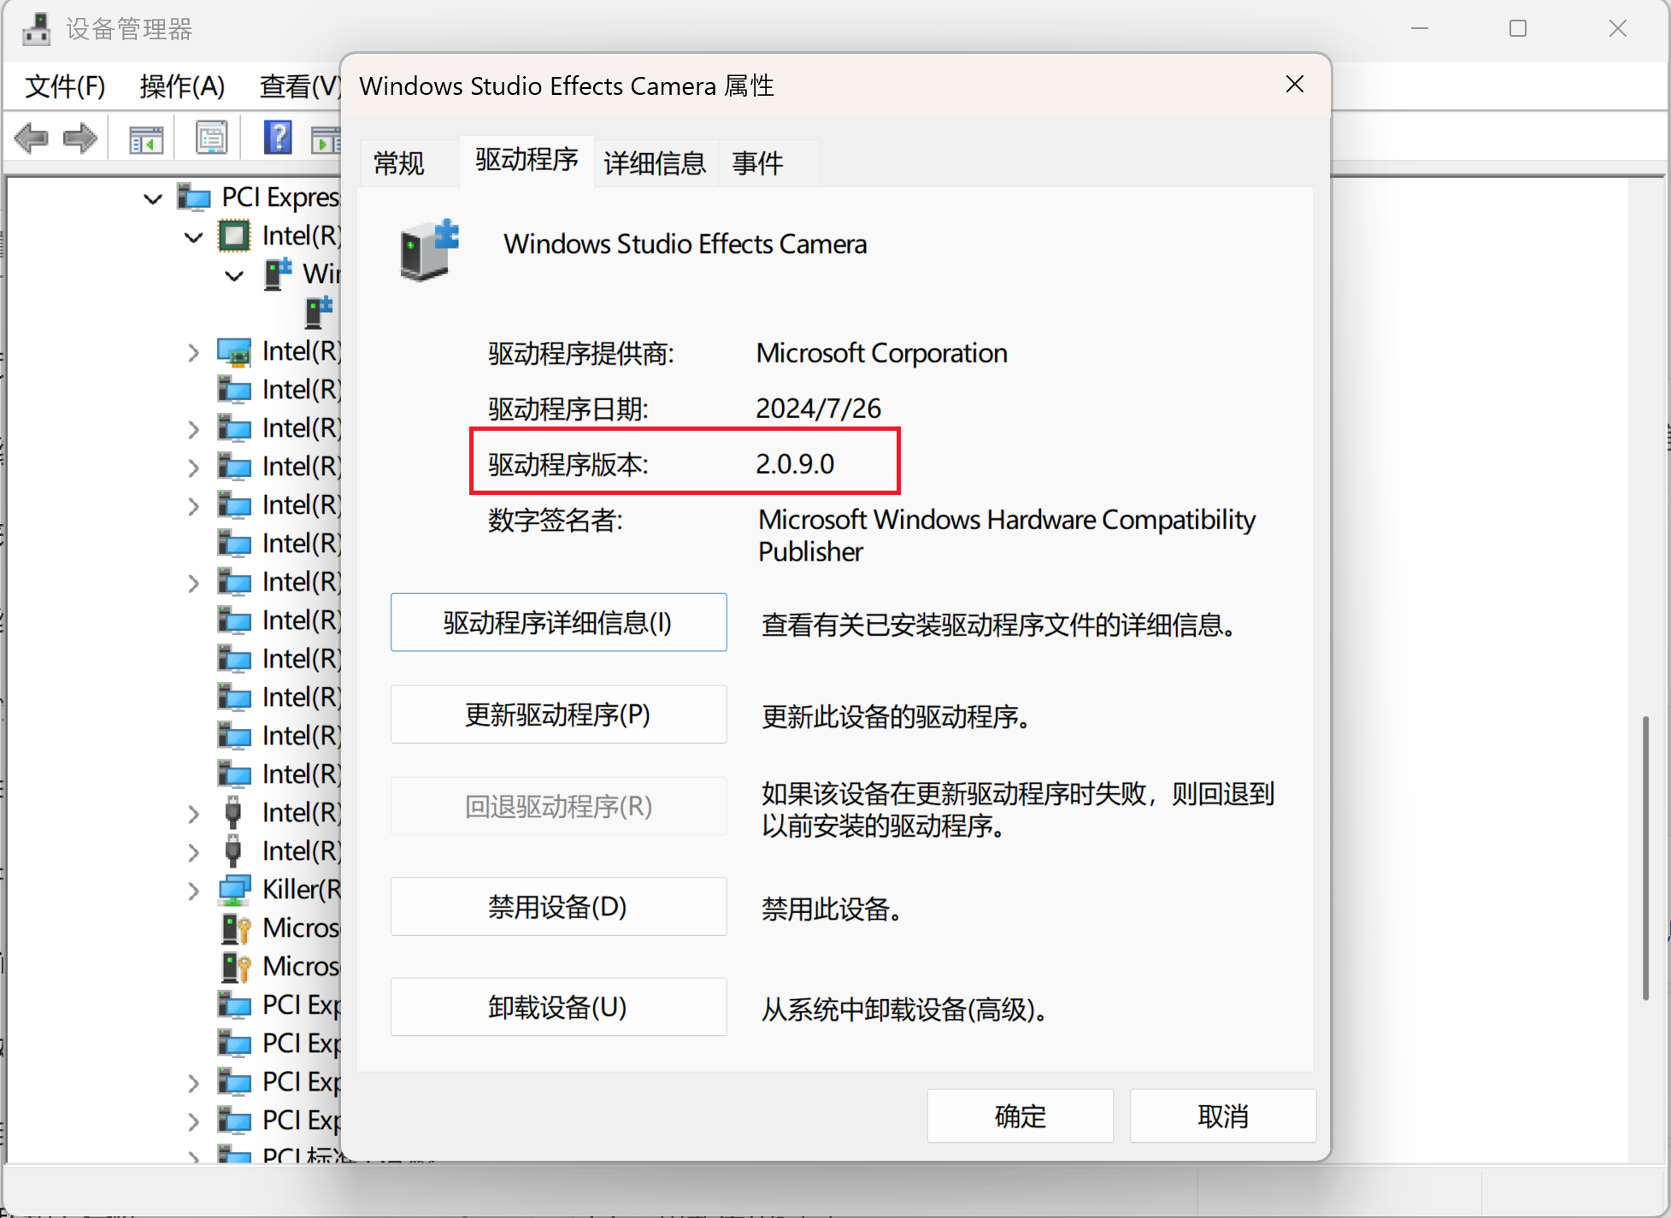Collapse the PCI Express root node
Screen dimensions: 1671x1218
coord(153,198)
